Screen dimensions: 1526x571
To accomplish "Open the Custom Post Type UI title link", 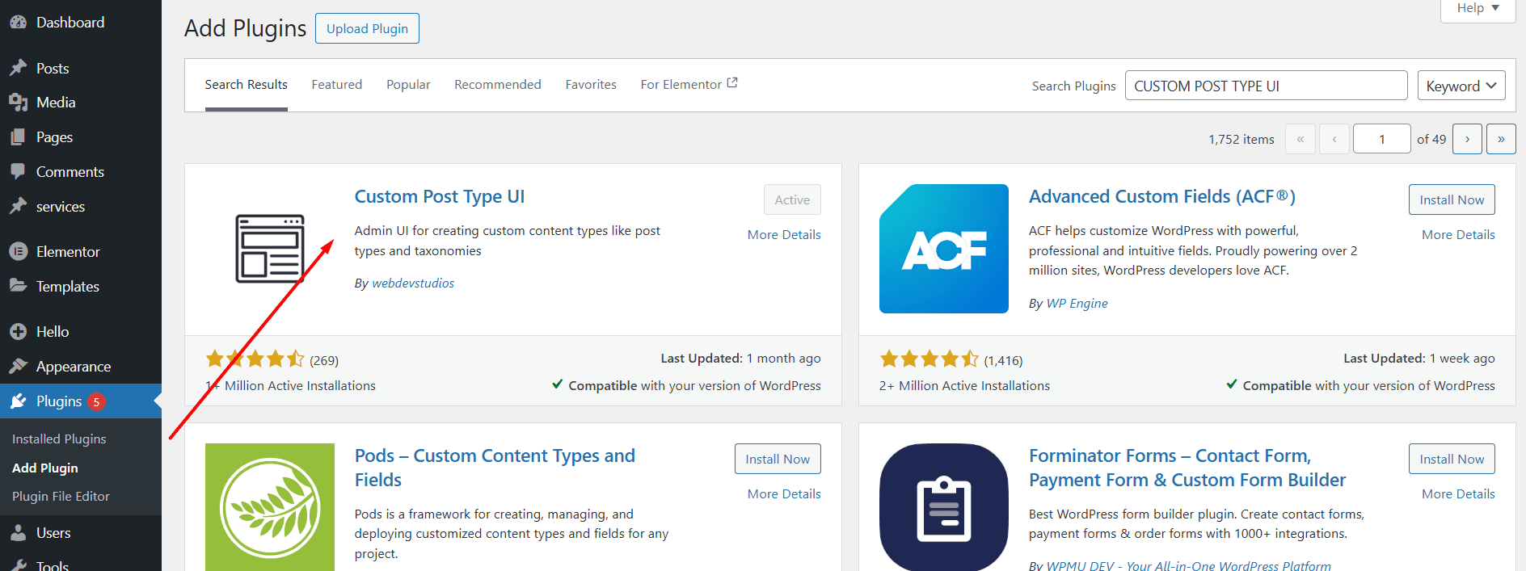I will (x=440, y=197).
